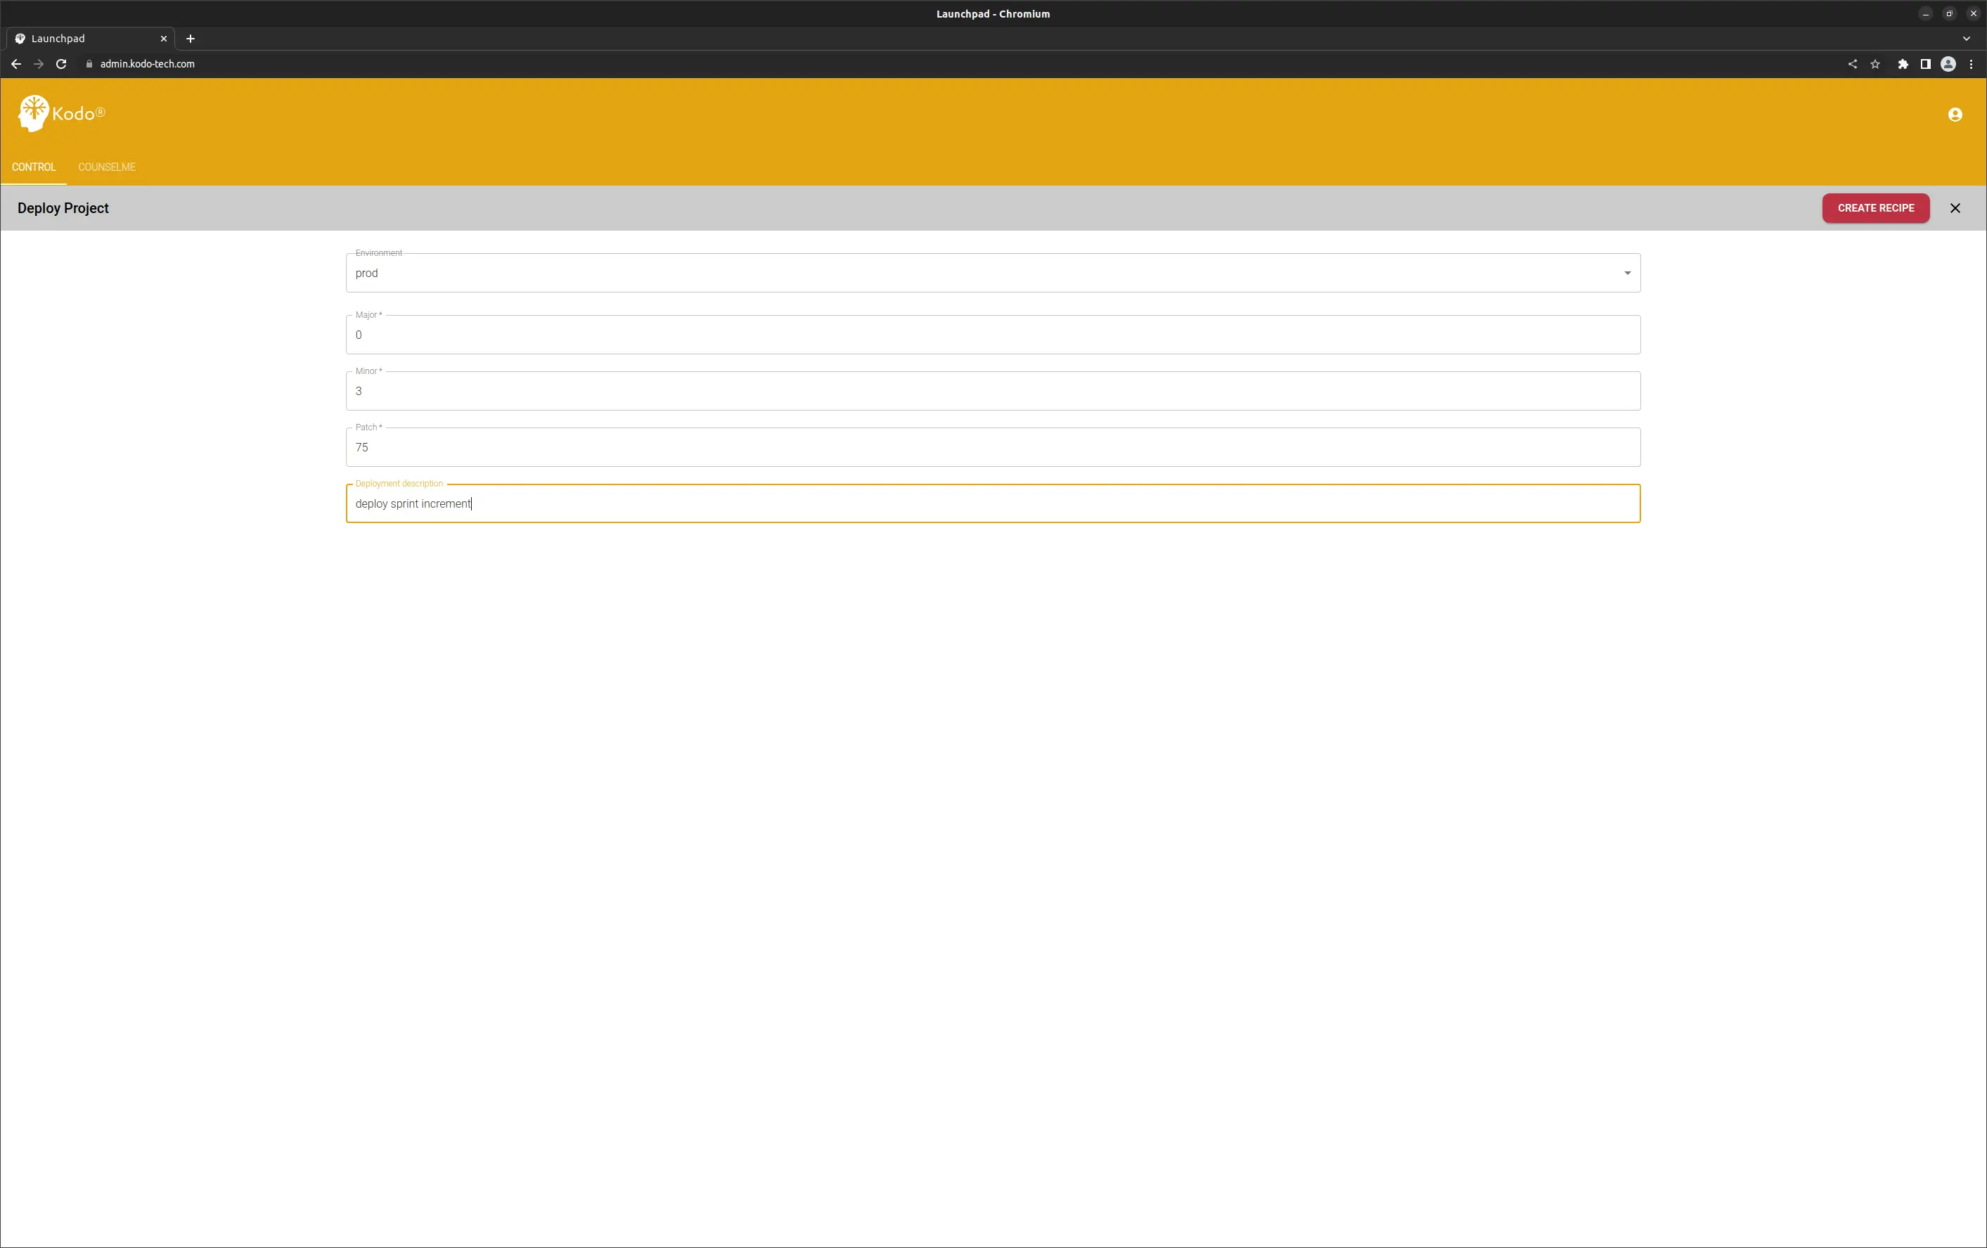Bookmark this page with star icon
This screenshot has width=1987, height=1248.
[x=1876, y=63]
